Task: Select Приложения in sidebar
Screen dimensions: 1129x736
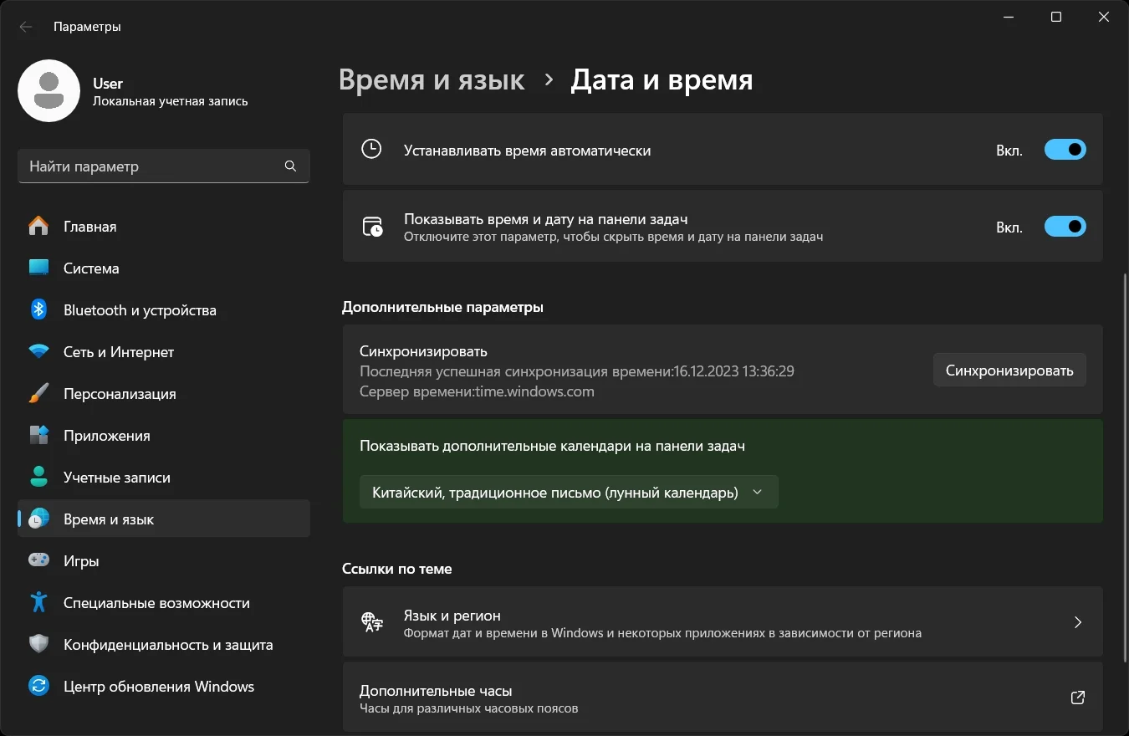Action: 164,436
